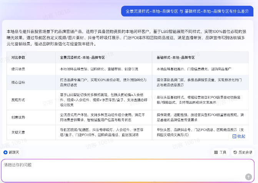The width and height of the screenshot is (258, 183).
Task: Click the cell starting 单张头图基础样式
Action: 200,100
